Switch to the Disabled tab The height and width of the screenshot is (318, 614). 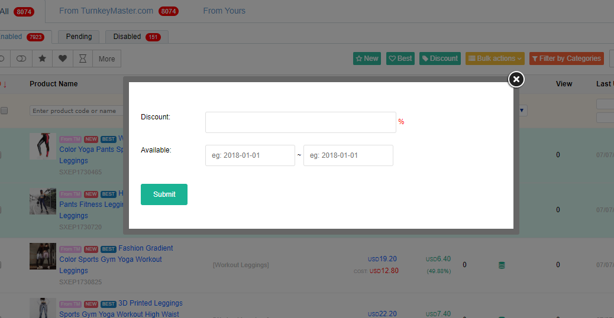[x=137, y=37]
